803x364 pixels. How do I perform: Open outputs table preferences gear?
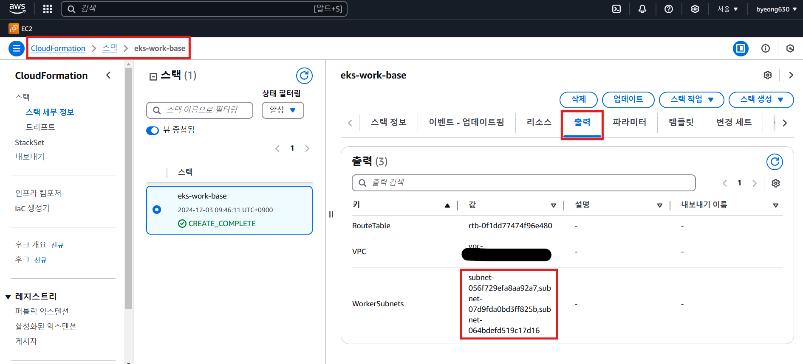(776, 183)
